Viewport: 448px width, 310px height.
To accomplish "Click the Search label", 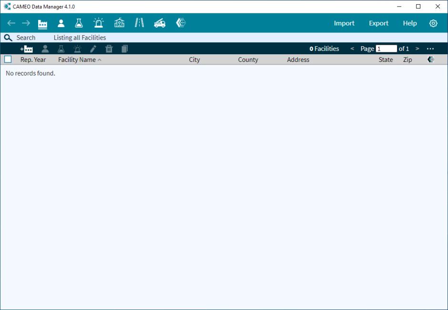I will (x=26, y=38).
